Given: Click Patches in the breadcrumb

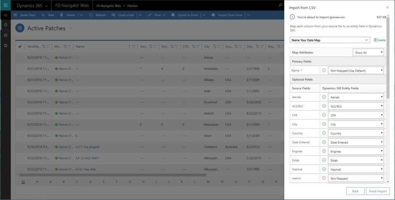Looking at the screenshot, I should tap(132, 6).
